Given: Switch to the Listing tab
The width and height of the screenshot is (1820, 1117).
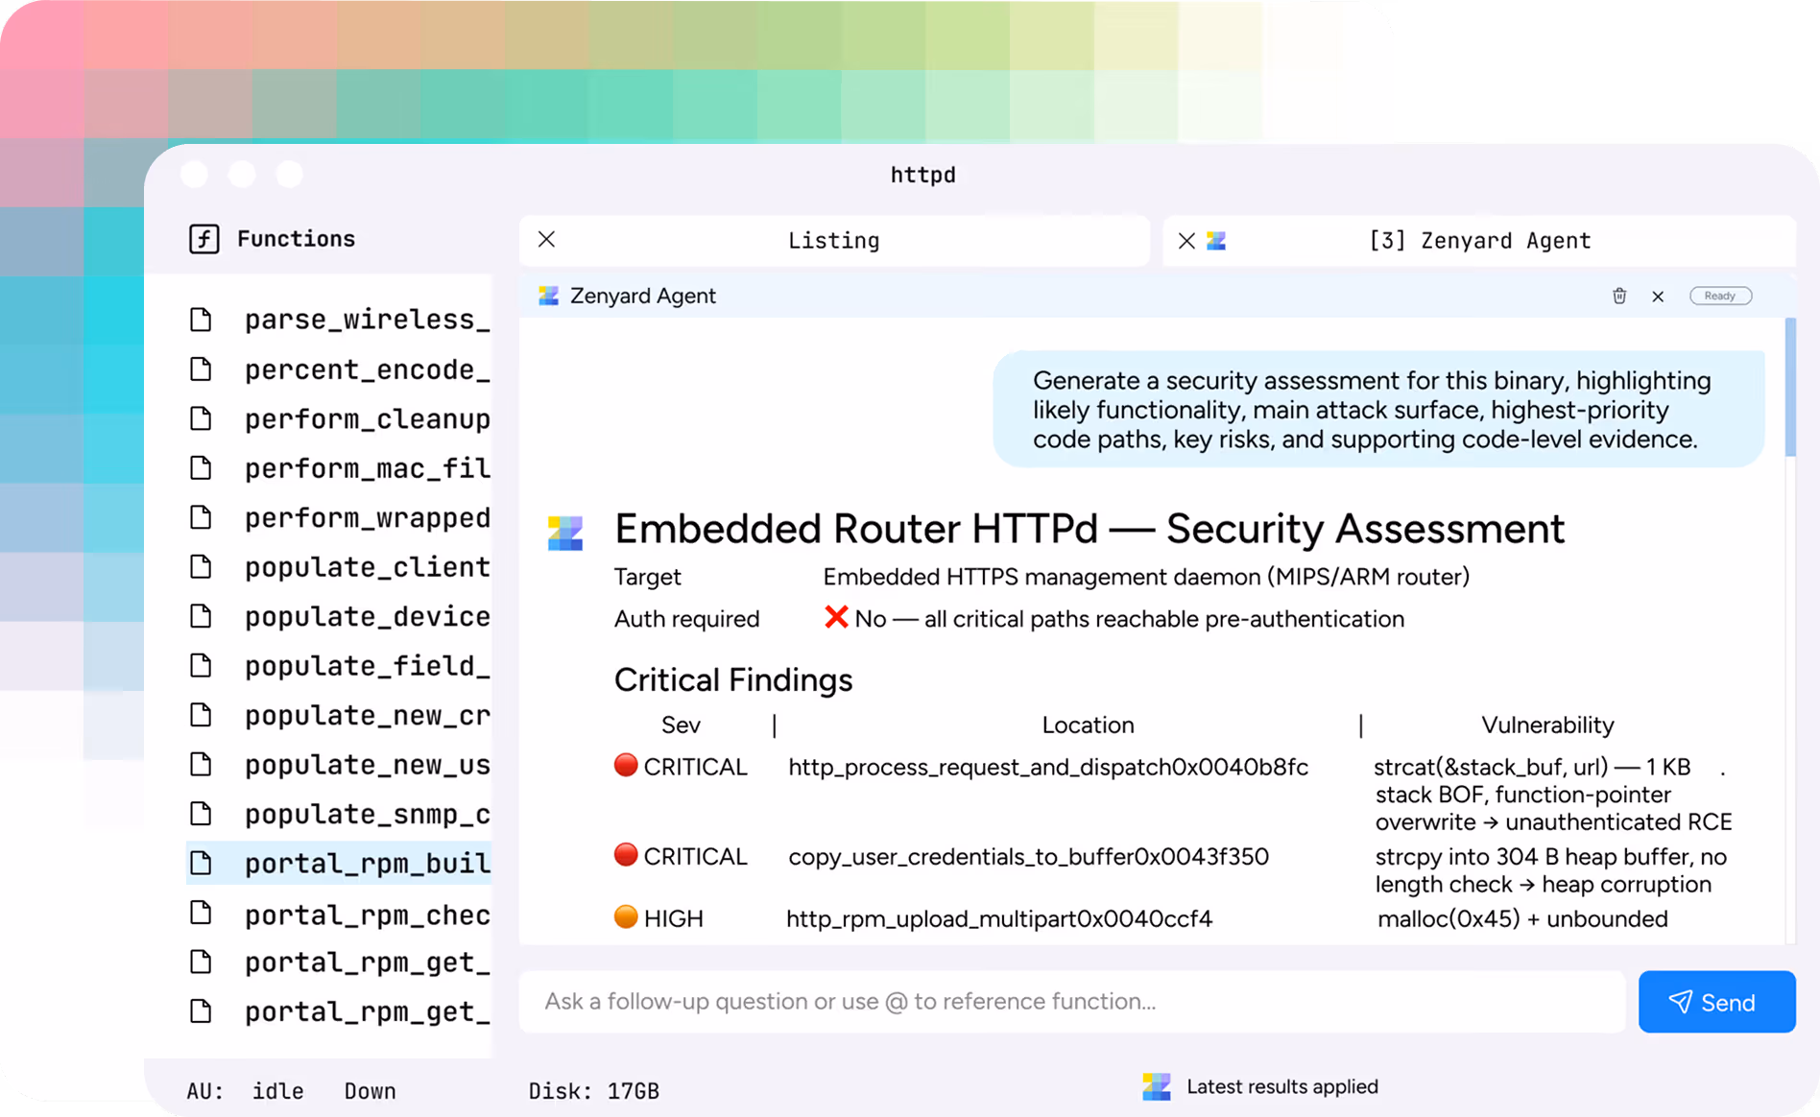Looking at the screenshot, I should [x=833, y=240].
